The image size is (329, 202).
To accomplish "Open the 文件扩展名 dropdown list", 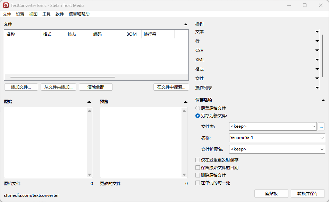I will [x=322, y=149].
